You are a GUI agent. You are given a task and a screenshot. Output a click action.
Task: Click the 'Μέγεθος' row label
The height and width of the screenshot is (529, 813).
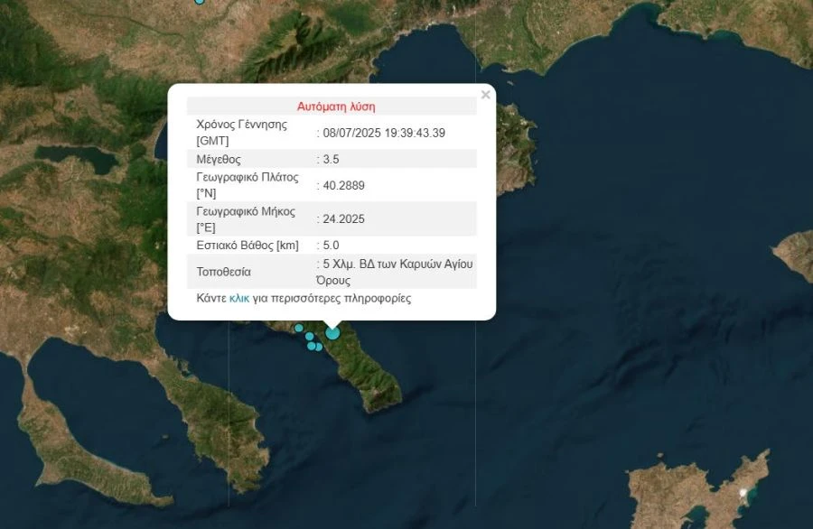click(219, 159)
